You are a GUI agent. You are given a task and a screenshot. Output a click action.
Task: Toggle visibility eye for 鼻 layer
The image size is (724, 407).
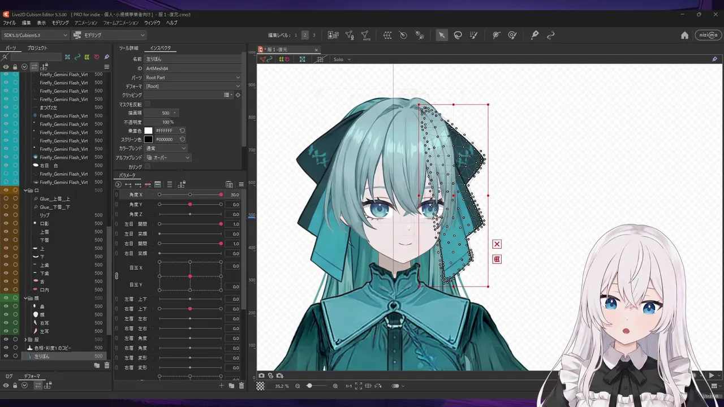click(6, 306)
